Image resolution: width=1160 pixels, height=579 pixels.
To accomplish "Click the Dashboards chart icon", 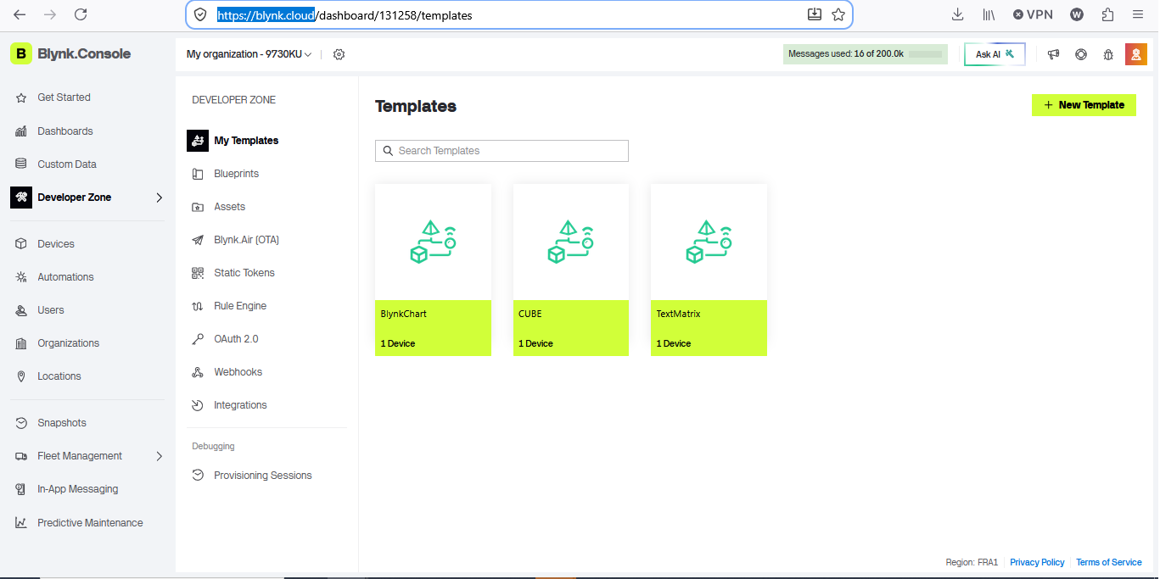I will [21, 131].
